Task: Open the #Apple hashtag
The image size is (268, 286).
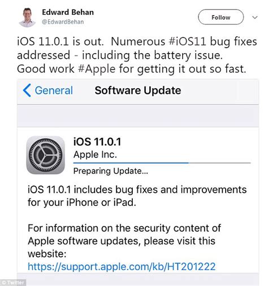Action: pos(97,69)
